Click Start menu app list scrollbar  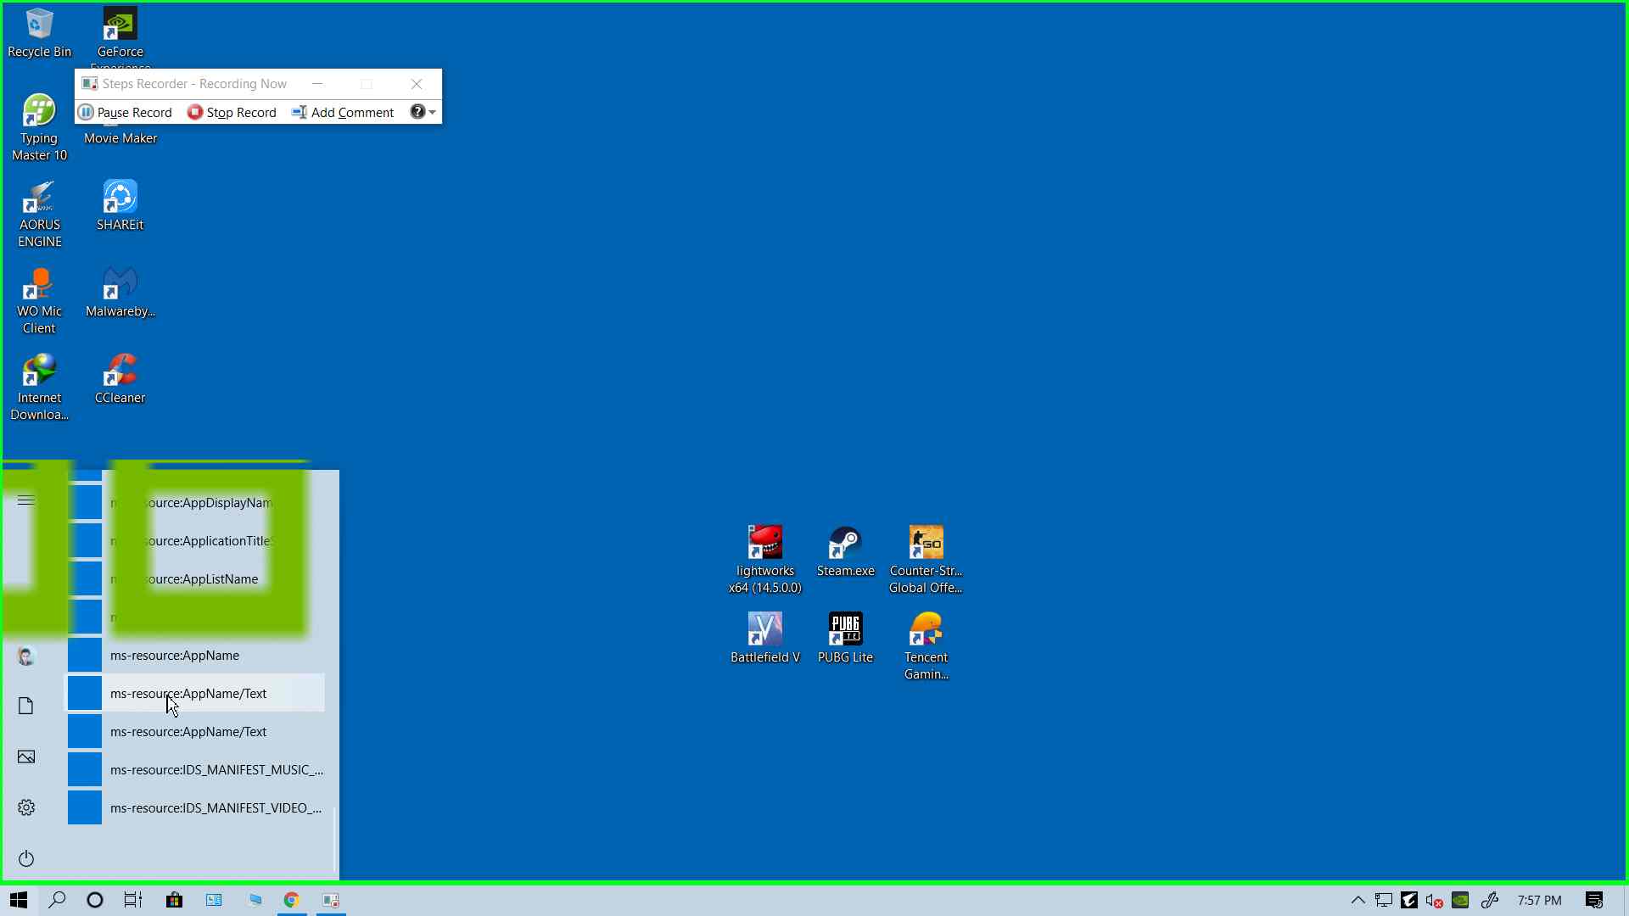335,840
